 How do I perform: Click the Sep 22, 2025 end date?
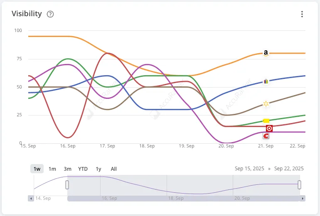click(x=289, y=169)
